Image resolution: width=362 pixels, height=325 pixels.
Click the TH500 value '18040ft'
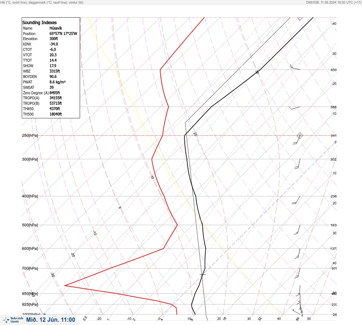click(x=56, y=114)
